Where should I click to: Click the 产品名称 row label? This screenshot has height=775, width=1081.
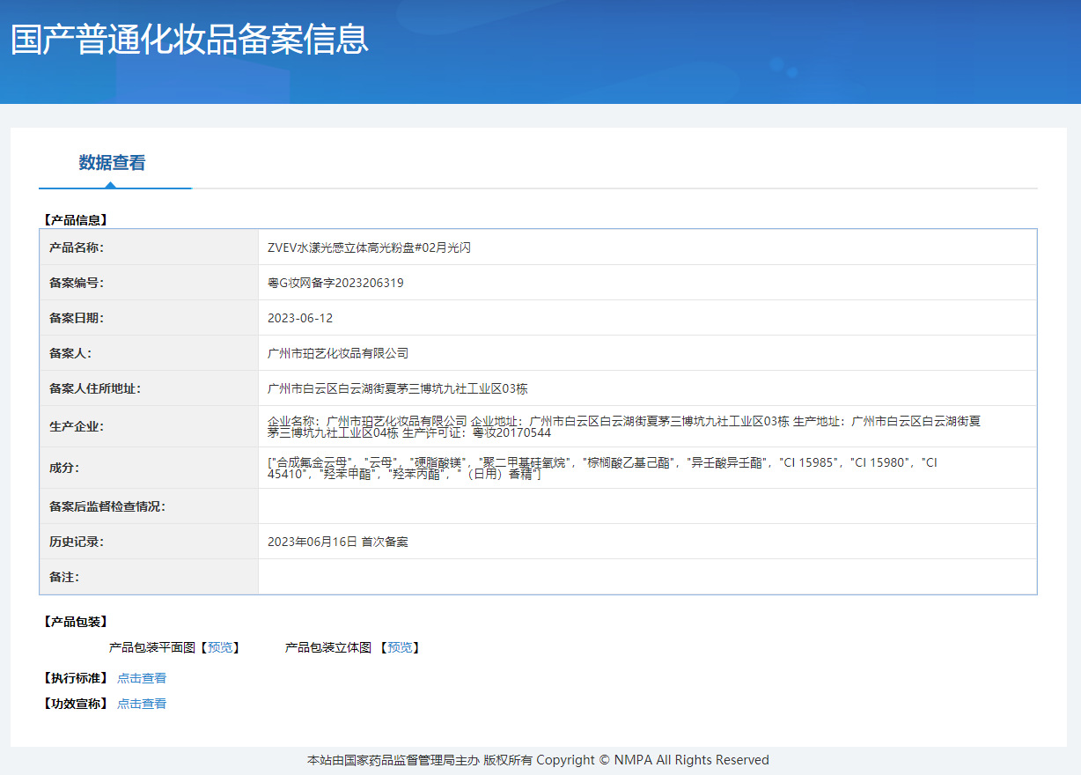pyautogui.click(x=77, y=247)
